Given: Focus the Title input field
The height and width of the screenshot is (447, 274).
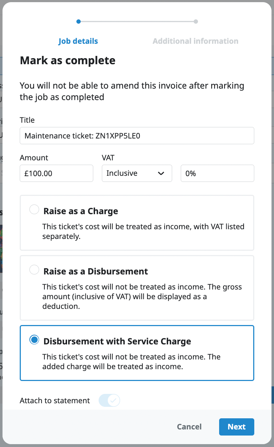Looking at the screenshot, I should click(137, 136).
